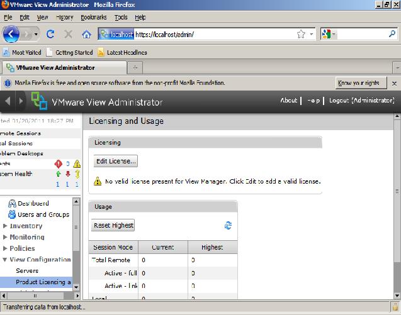Open the About link
401x315 pixels.
pos(289,101)
